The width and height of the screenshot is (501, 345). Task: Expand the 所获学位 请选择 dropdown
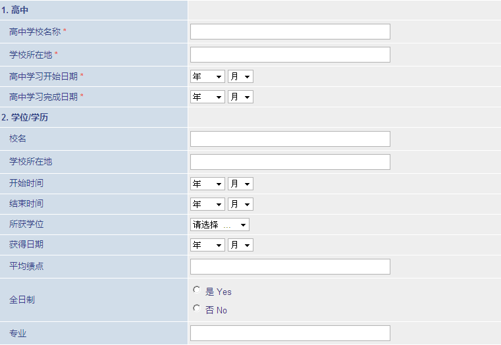click(220, 225)
